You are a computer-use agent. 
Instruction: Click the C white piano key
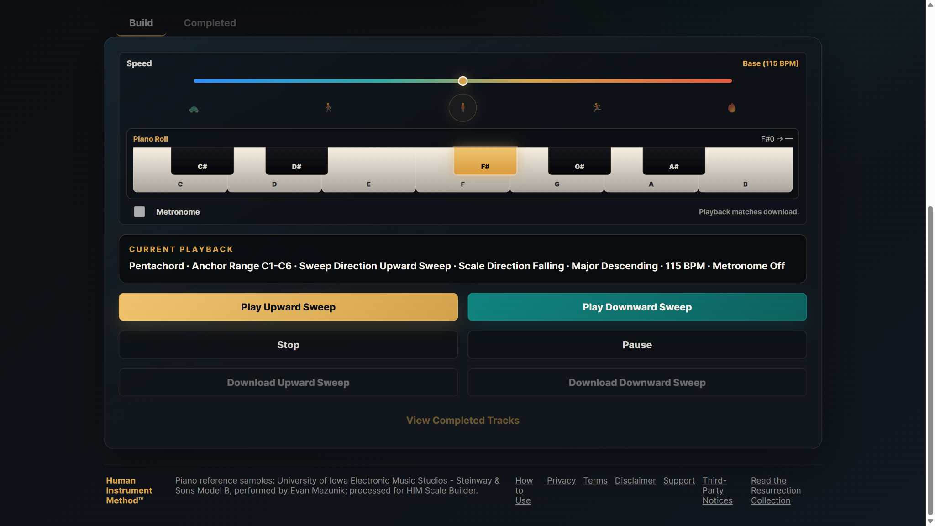point(180,184)
